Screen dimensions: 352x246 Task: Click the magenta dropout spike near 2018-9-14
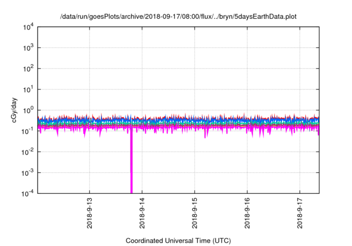131,161
